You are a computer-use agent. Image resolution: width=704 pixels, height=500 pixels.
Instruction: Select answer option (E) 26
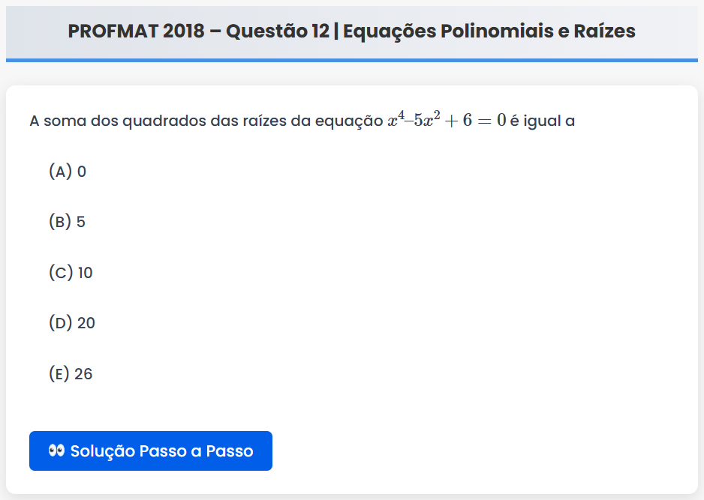coord(71,374)
